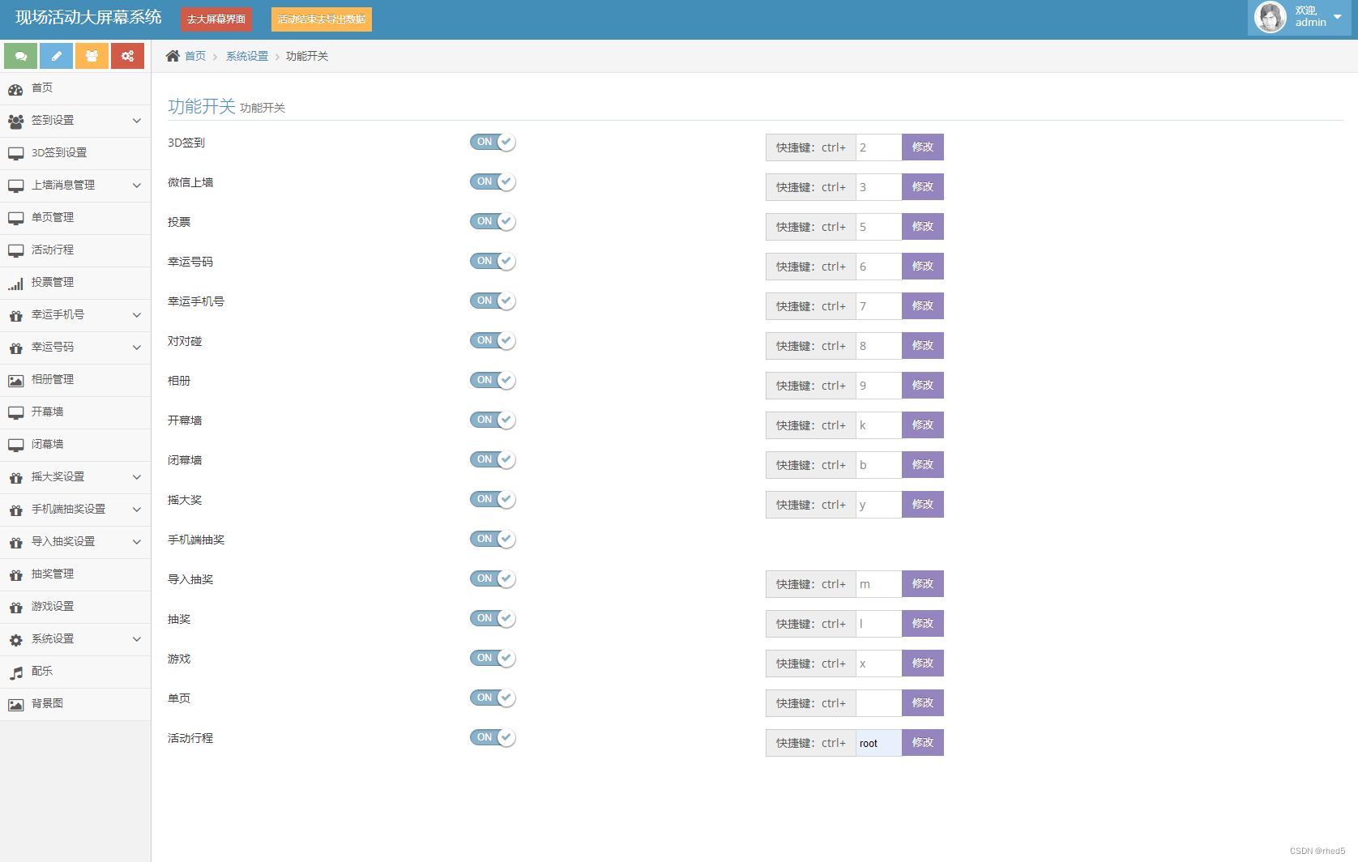1358x862 pixels.
Task: Click the green chat bubble icon button
Action: 20,56
